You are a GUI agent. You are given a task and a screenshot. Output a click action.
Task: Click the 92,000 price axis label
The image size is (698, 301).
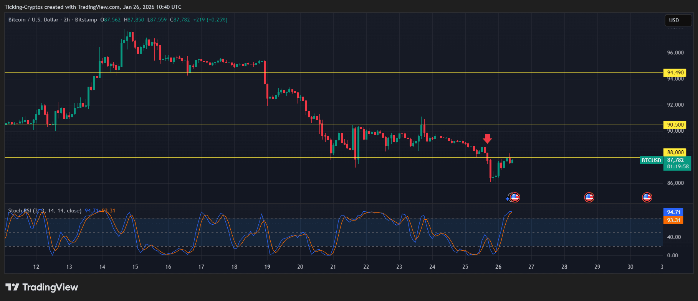(675, 105)
